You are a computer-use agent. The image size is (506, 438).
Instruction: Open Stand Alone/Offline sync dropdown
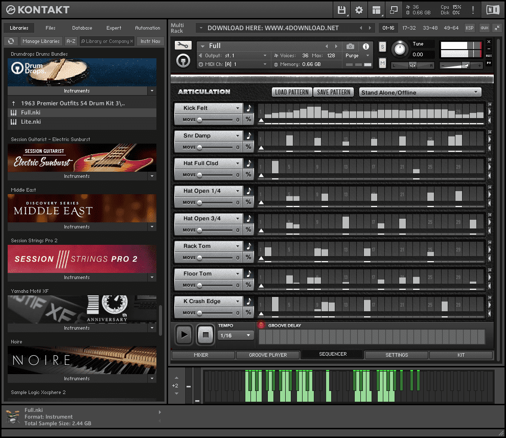coord(420,93)
